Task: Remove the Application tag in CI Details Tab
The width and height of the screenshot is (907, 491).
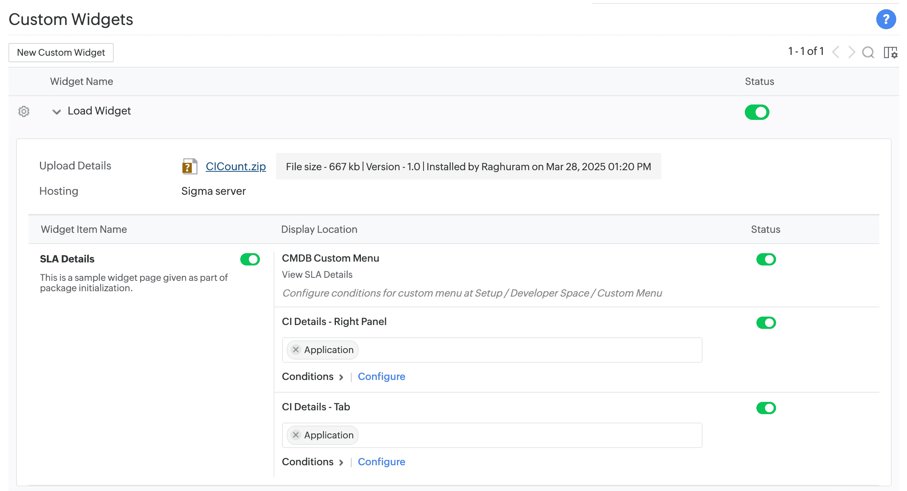Action: [296, 435]
